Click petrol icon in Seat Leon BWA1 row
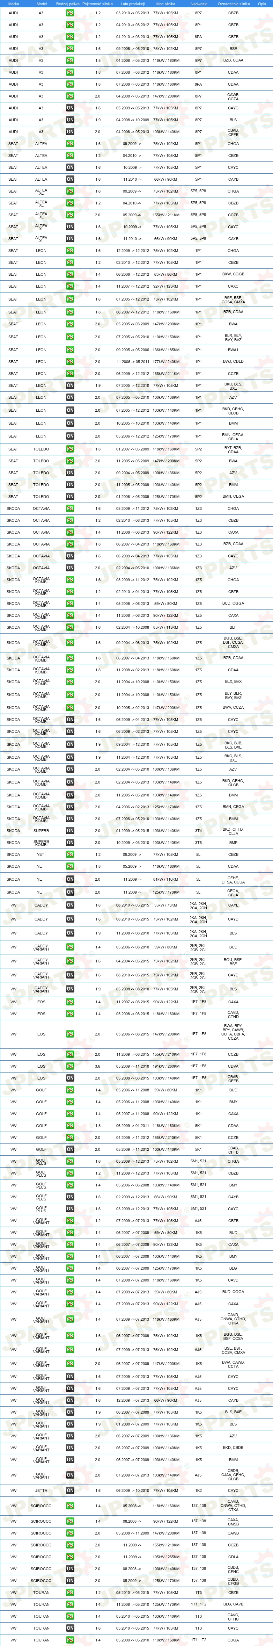This screenshot has height=1646, width=273. (x=70, y=349)
